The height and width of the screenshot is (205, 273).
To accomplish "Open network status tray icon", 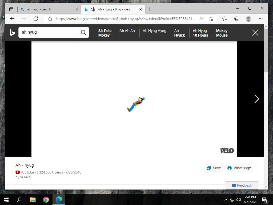I will pyautogui.click(x=232, y=200).
